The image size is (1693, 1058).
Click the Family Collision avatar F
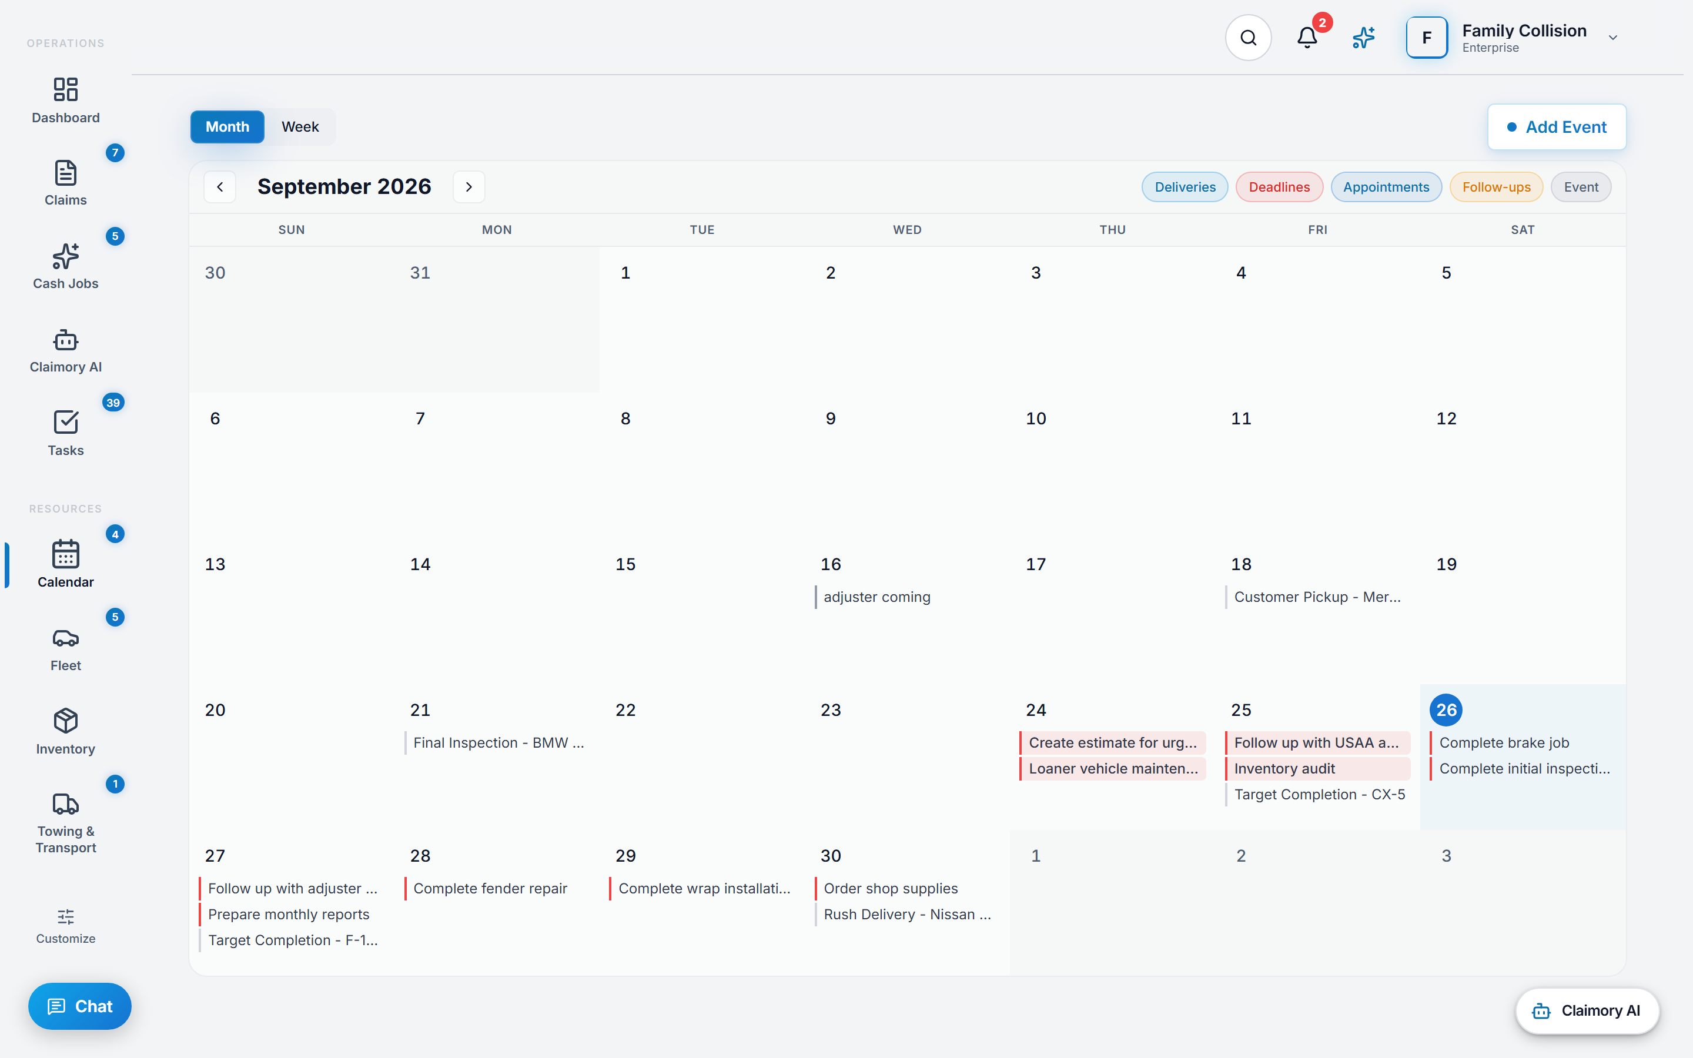[x=1427, y=38]
